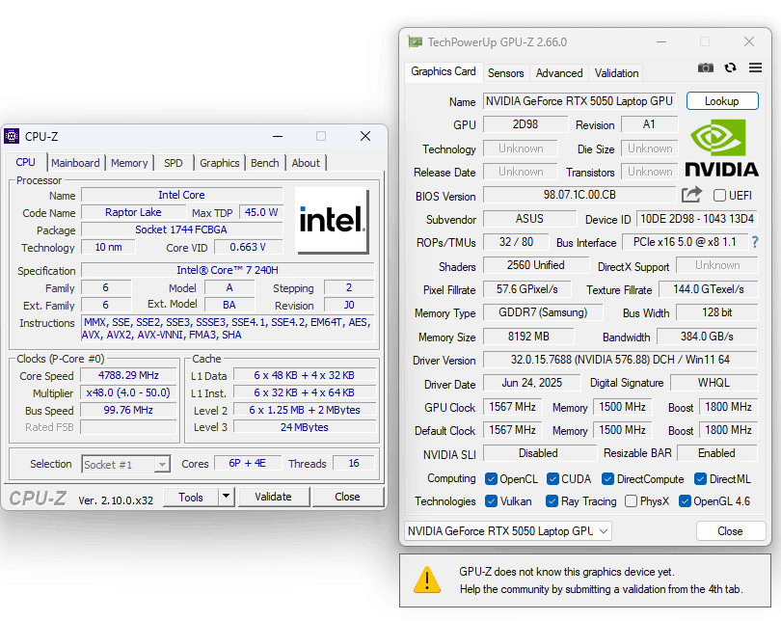Screen dimensions: 781x621
Task: Click the Package Socket 1744 FCBGA value
Action: click(181, 229)
